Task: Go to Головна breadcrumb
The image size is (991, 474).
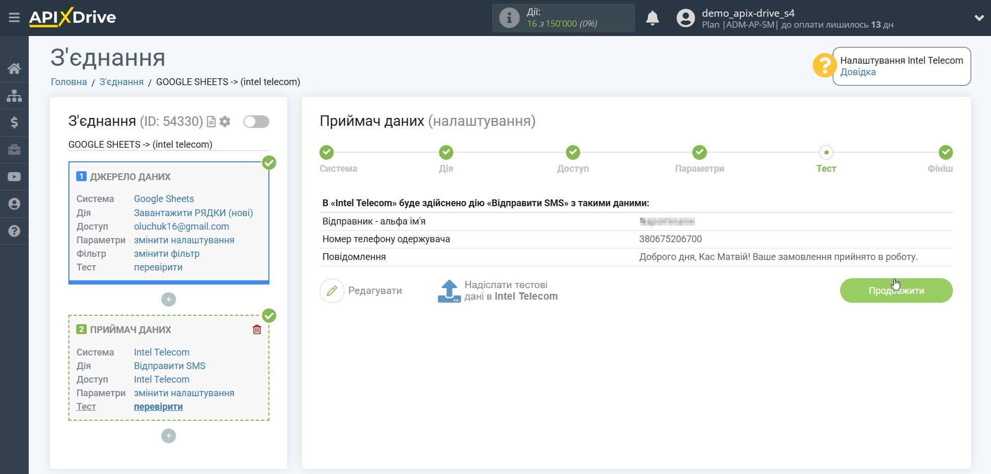Action: [x=69, y=82]
